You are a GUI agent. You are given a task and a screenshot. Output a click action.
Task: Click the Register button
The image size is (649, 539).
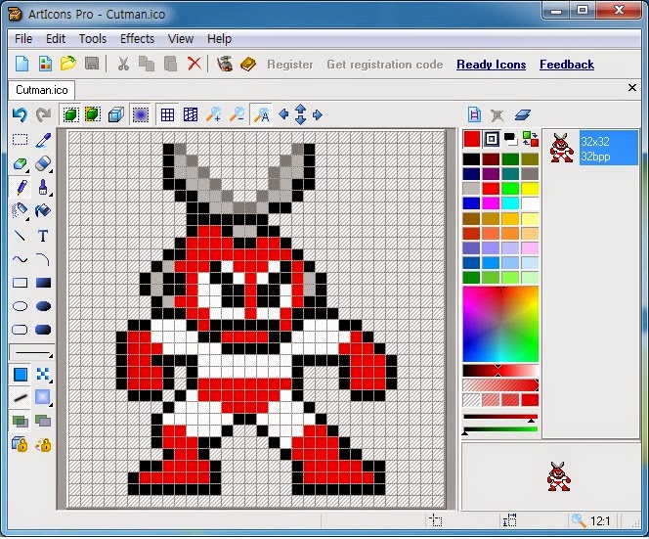pyautogui.click(x=289, y=65)
